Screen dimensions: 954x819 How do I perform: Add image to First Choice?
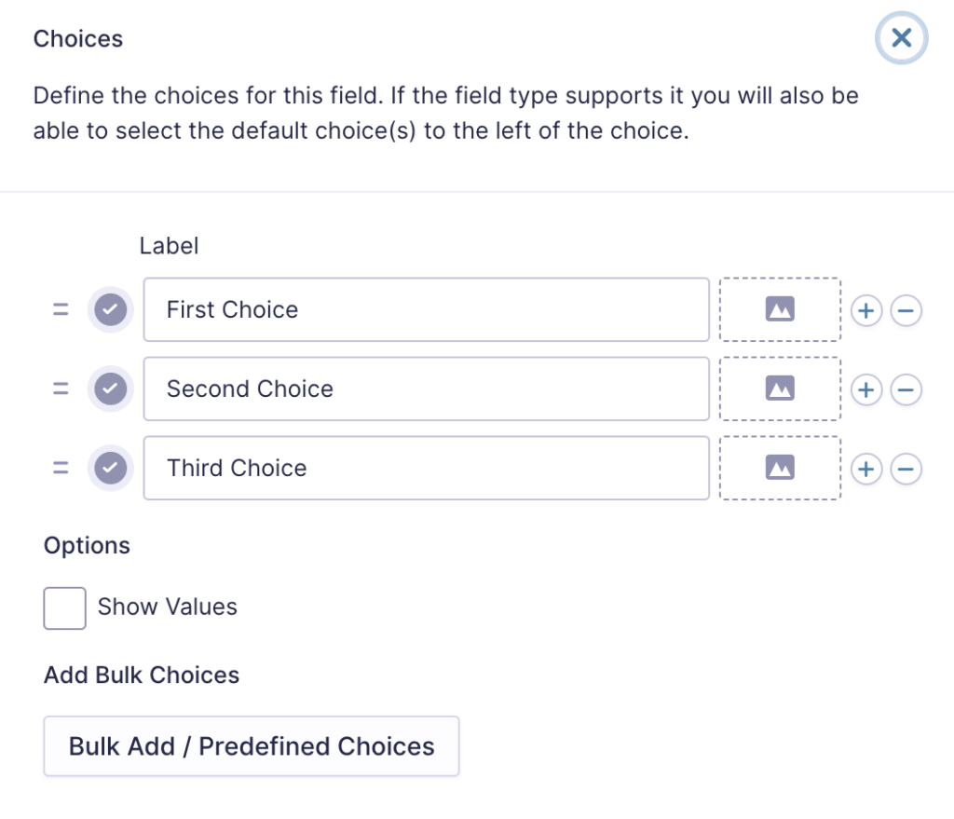point(780,309)
